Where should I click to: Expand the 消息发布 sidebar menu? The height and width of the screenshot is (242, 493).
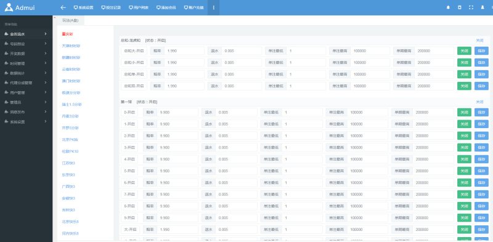26,112
